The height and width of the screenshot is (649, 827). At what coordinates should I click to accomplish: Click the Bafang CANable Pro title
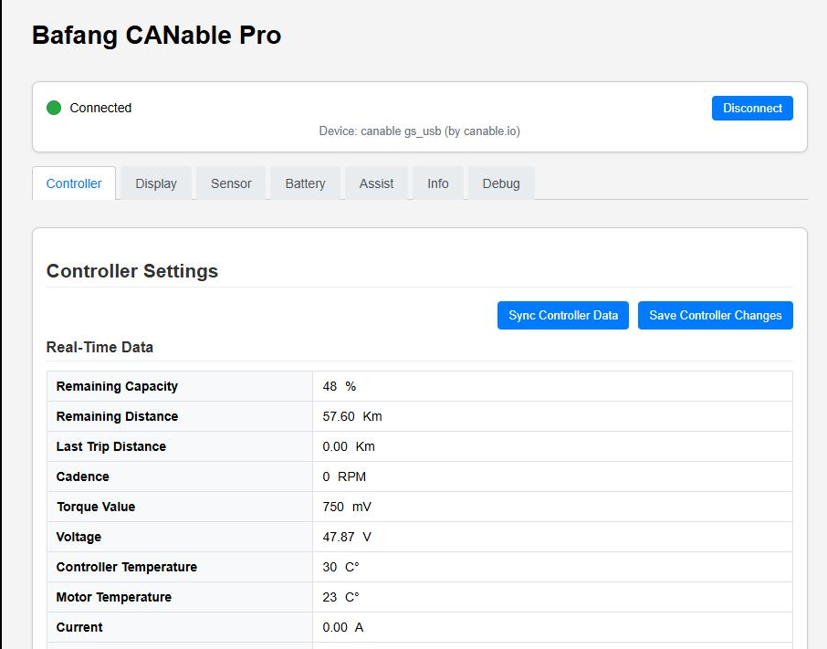pos(156,36)
